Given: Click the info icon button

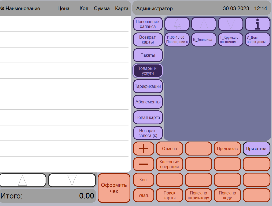Looking at the screenshot, I should (258, 24).
